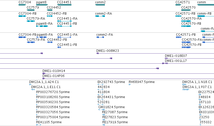
Task: Select protein CG34452-PB
Action: 50,42
